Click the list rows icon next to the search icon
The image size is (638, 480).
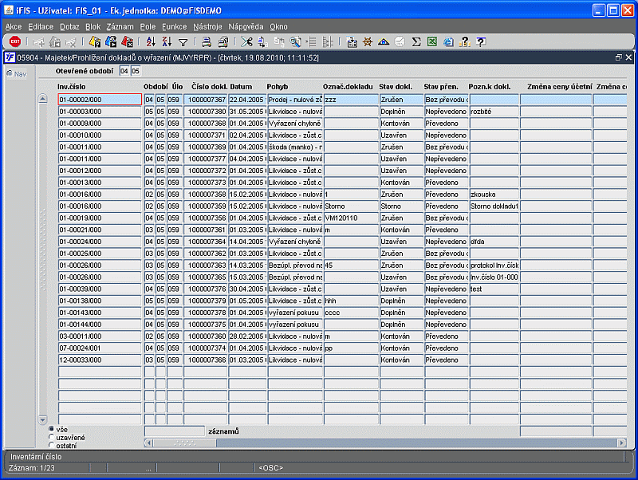click(x=312, y=41)
